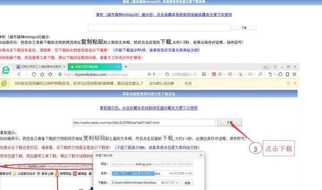Open the 新手上路 bookmark

[x=45, y=173]
